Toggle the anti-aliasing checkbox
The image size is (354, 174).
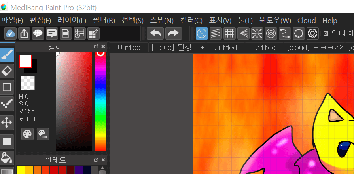coord(326,34)
